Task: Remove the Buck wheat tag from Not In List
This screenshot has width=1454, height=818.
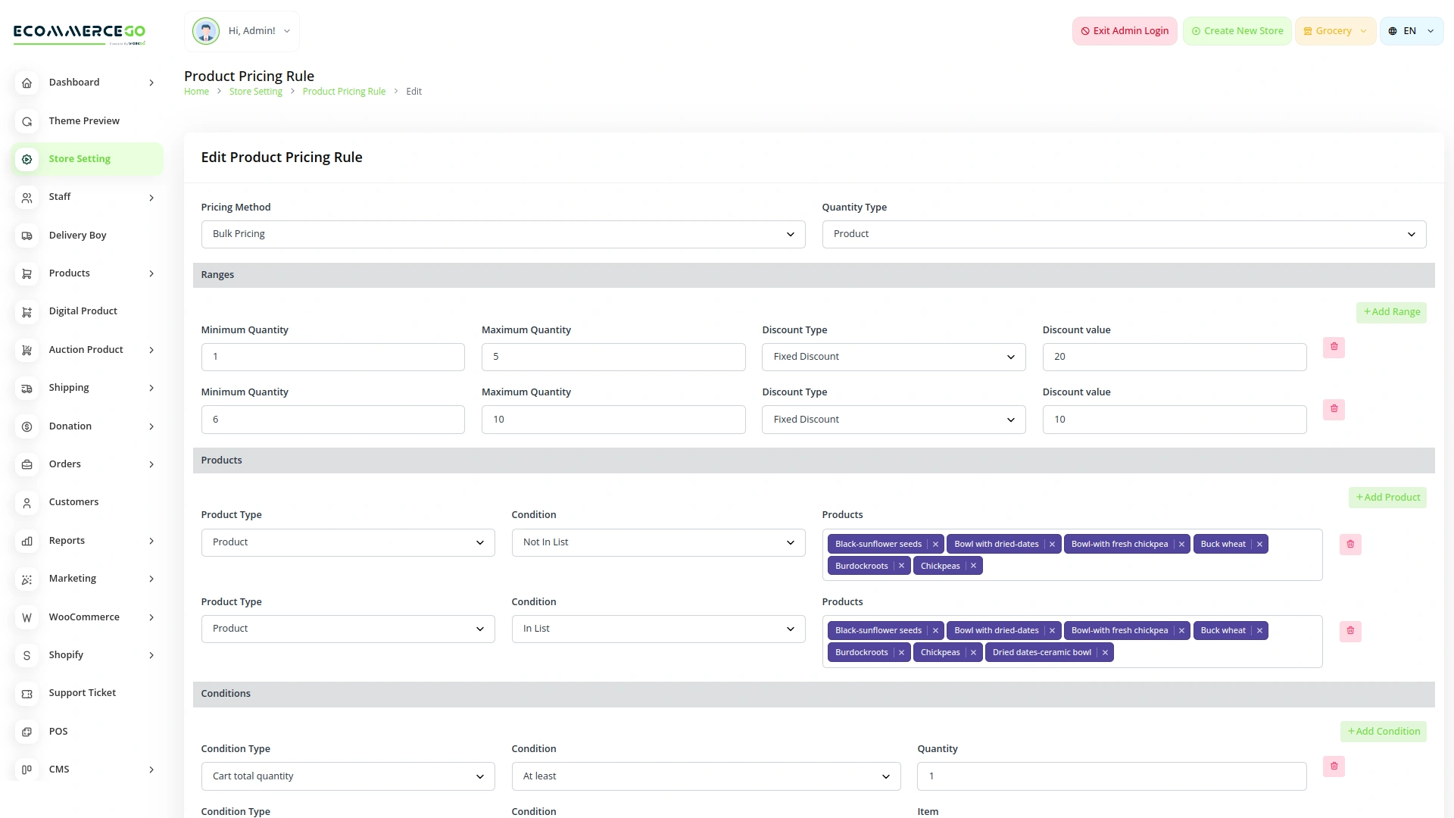Action: tap(1259, 544)
